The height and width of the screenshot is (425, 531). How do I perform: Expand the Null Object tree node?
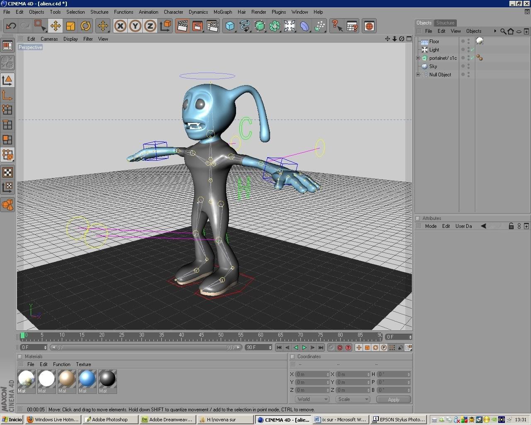coord(418,75)
